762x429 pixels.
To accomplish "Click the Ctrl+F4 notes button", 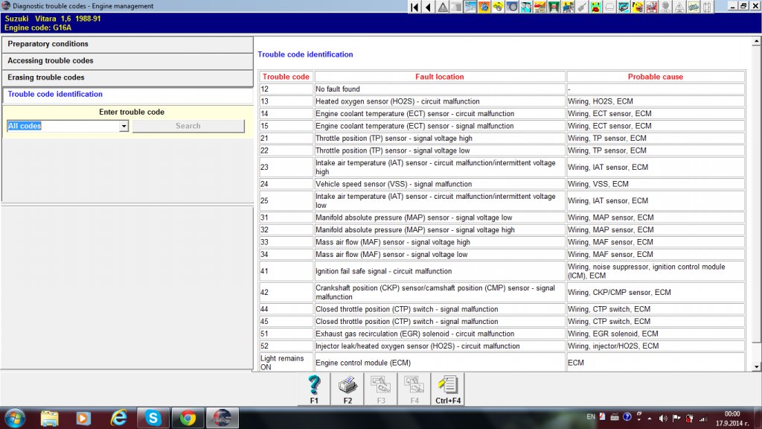I will (448, 389).
